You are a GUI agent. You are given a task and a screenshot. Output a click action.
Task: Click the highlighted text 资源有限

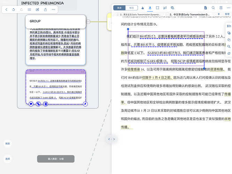[x=217, y=69]
